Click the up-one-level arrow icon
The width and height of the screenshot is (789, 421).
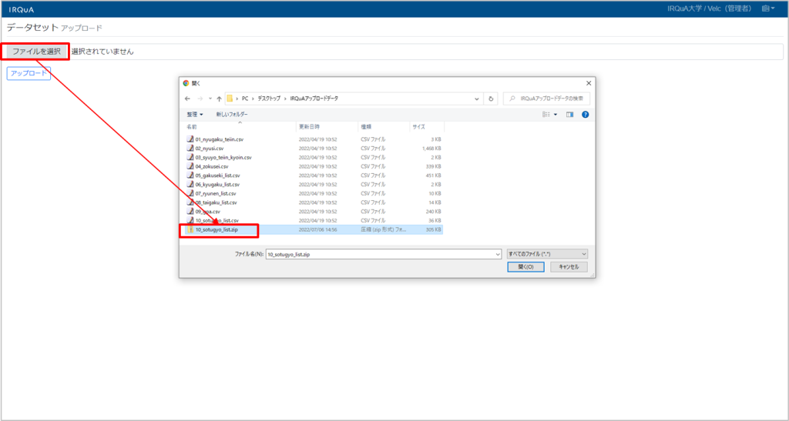tap(219, 99)
